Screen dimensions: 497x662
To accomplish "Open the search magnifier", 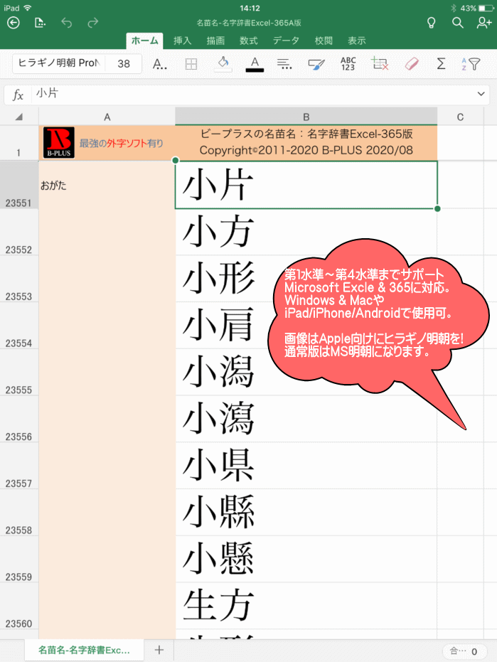I will point(458,23).
